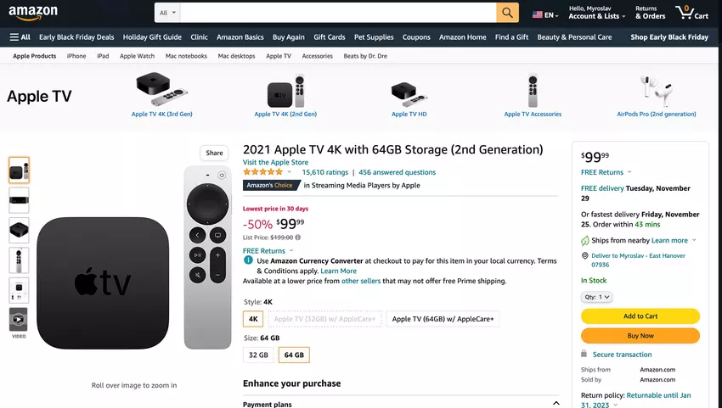Viewport: 722px width, 408px height.
Task: Open the All hamburger menu
Action: coord(20,37)
